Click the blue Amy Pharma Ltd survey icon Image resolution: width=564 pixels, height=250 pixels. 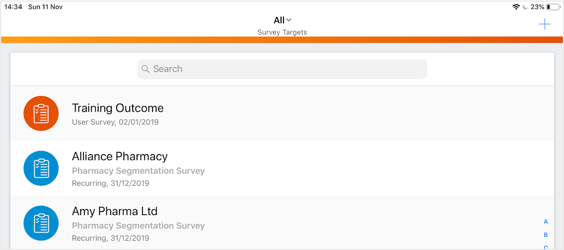click(41, 223)
